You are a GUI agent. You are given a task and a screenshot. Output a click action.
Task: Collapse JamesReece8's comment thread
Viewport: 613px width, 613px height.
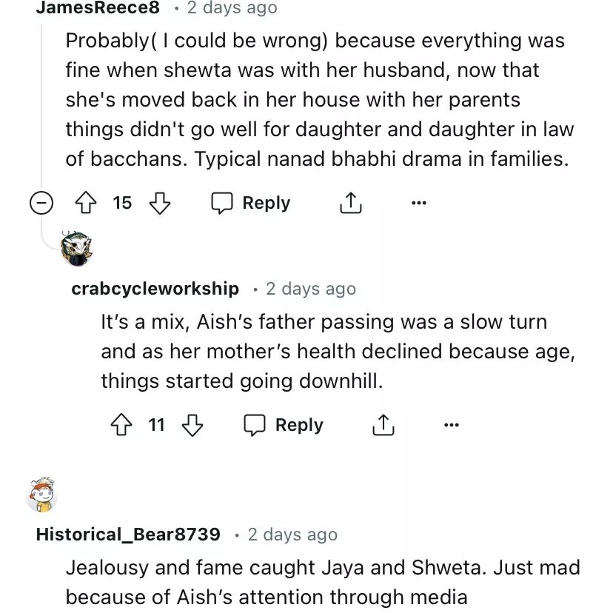[41, 203]
